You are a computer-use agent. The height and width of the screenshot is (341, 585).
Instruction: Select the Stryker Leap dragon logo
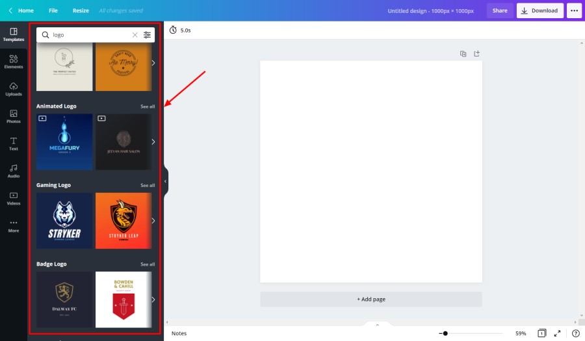tap(123, 221)
